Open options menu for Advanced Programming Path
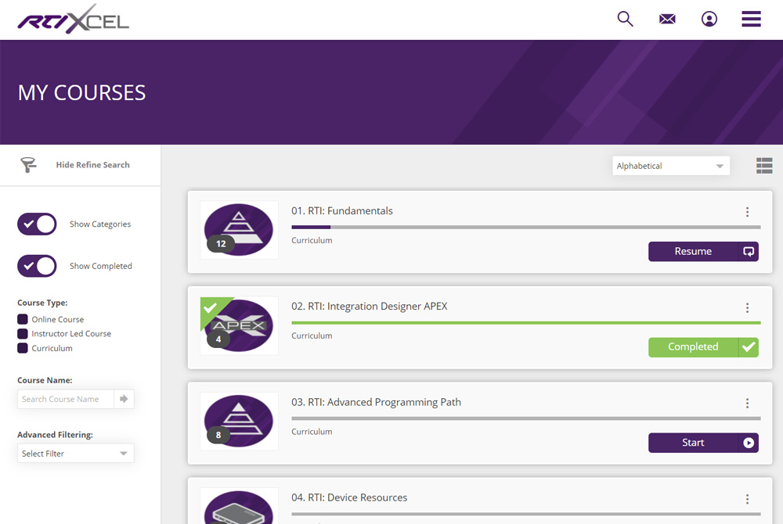Image resolution: width=783 pixels, height=524 pixels. click(747, 403)
